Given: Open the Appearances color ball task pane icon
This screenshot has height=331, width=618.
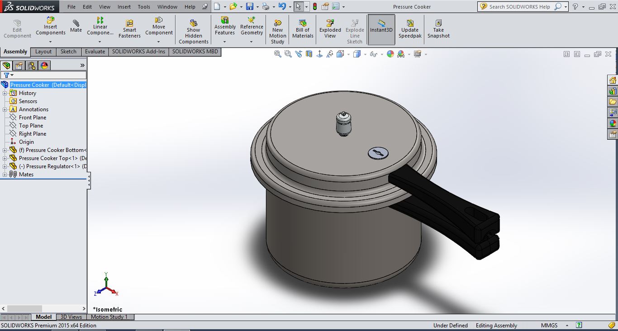Looking at the screenshot, I should pos(613,123).
